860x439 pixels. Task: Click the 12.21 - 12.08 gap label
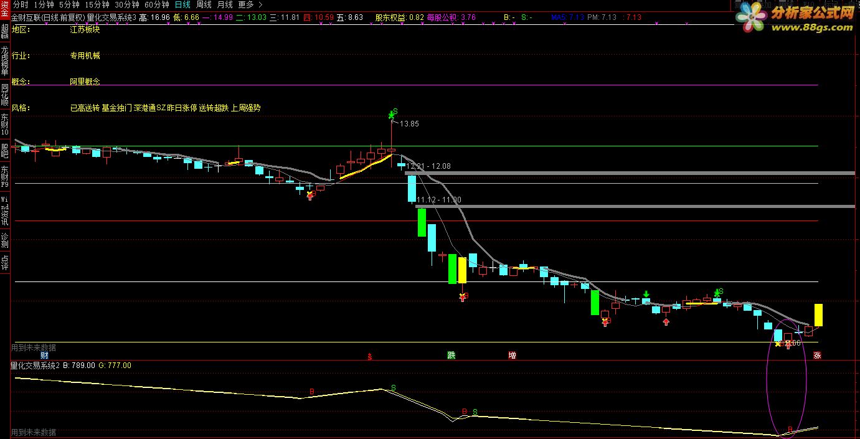428,166
